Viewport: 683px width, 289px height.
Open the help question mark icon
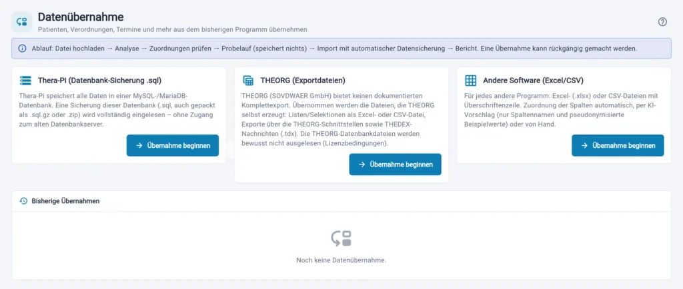(x=662, y=22)
